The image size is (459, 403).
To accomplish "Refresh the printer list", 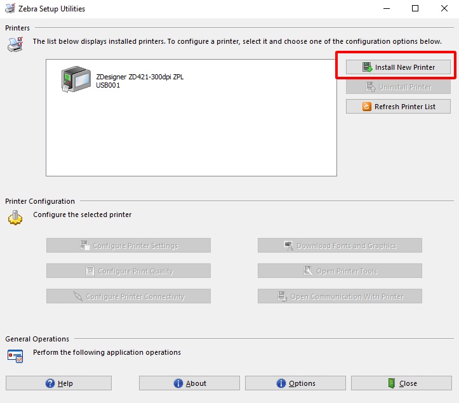I will click(398, 107).
